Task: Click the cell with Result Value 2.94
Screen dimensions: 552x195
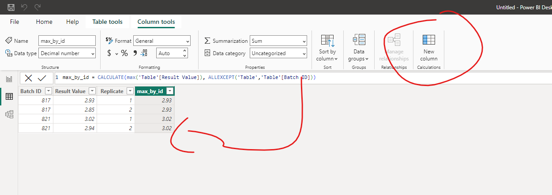Action: click(75, 128)
